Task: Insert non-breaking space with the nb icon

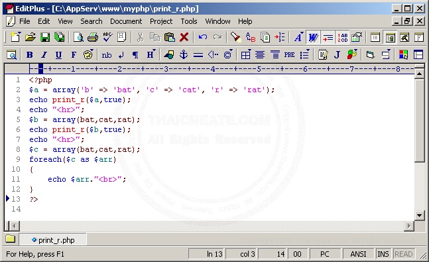Action: (107, 55)
